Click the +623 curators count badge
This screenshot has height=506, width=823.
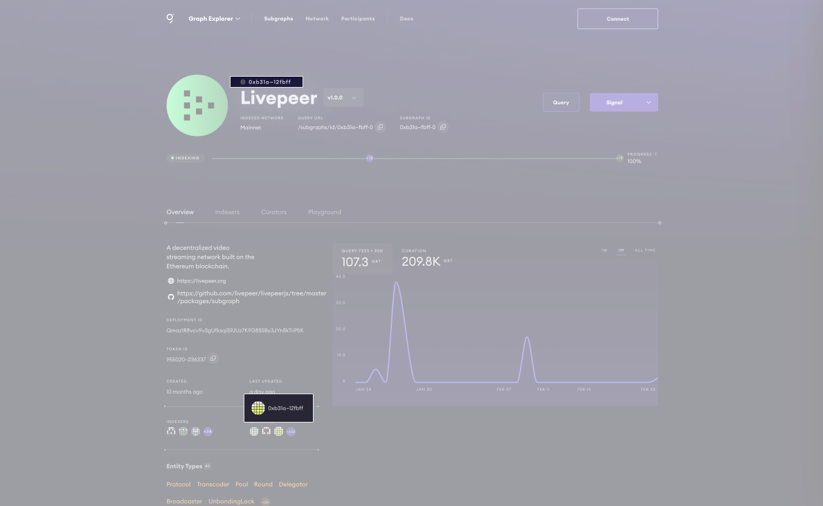point(291,431)
